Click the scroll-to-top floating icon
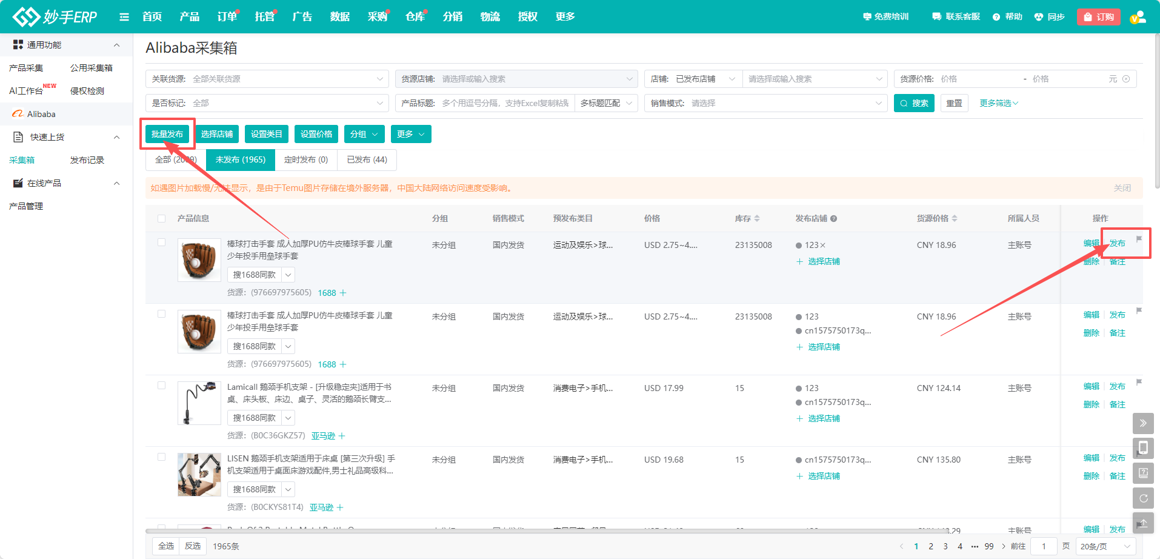Screen dimensions: 1160x559 tap(1142, 523)
